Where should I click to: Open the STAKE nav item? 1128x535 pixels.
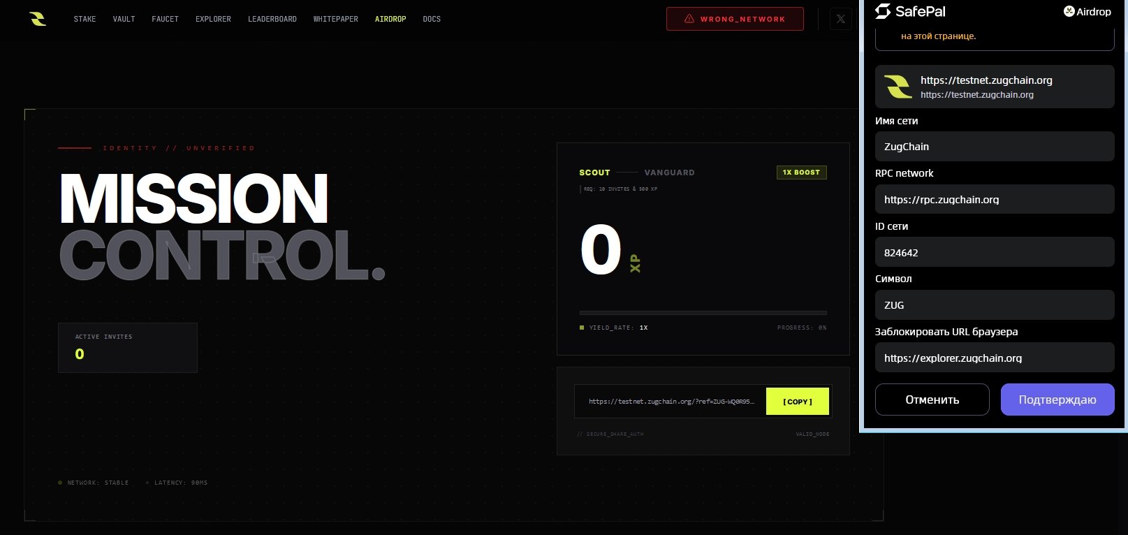click(85, 19)
